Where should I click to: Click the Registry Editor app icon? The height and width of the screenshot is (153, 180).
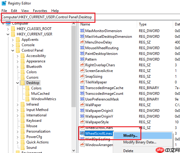click(4, 3)
